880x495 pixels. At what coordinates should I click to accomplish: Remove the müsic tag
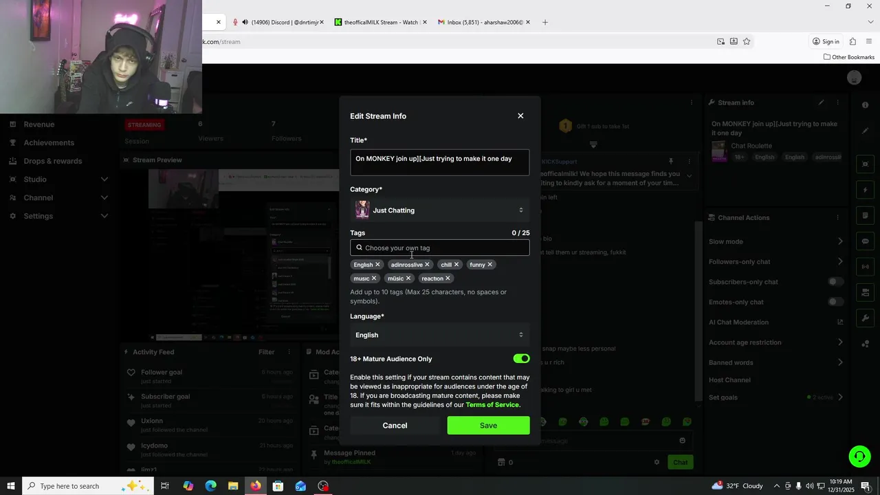pos(408,278)
